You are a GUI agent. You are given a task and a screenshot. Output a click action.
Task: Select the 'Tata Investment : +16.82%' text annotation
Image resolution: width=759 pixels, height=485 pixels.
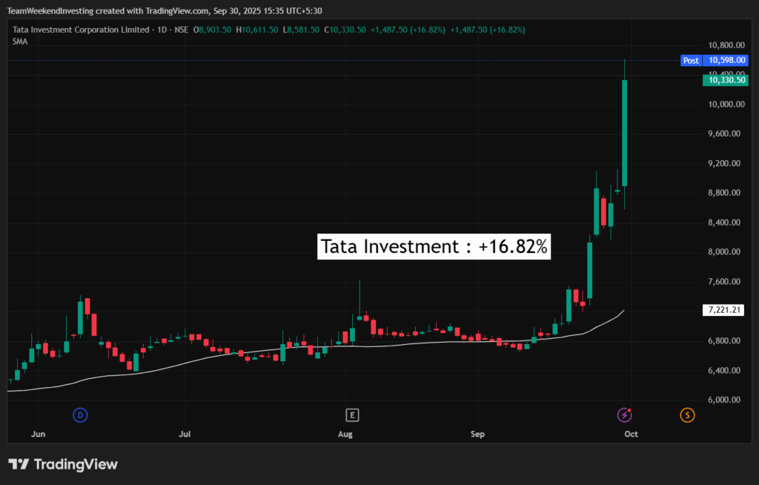(434, 247)
